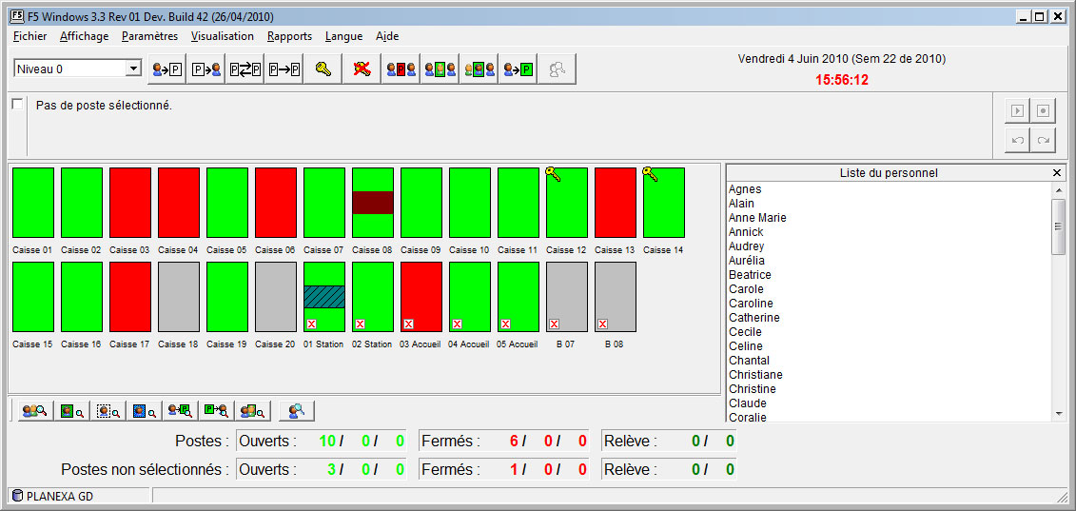Viewport: 1076px width, 511px height.
Task: Click the personnel list scroll-down arrow
Action: (x=1058, y=414)
